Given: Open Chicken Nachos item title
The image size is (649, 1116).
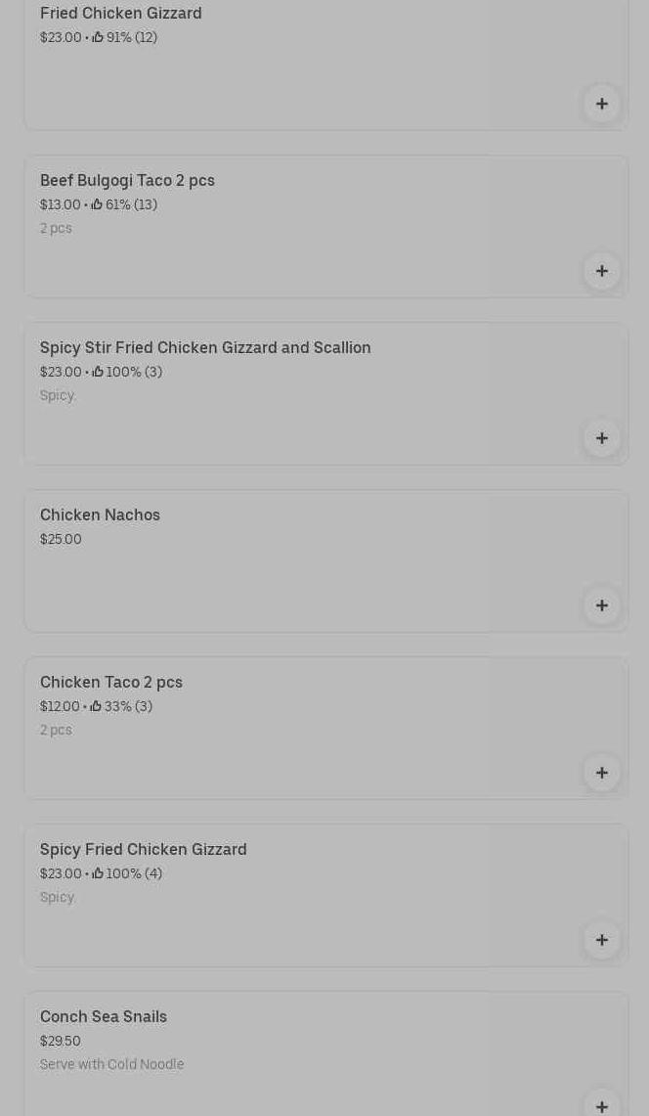Looking at the screenshot, I should [x=100, y=514].
